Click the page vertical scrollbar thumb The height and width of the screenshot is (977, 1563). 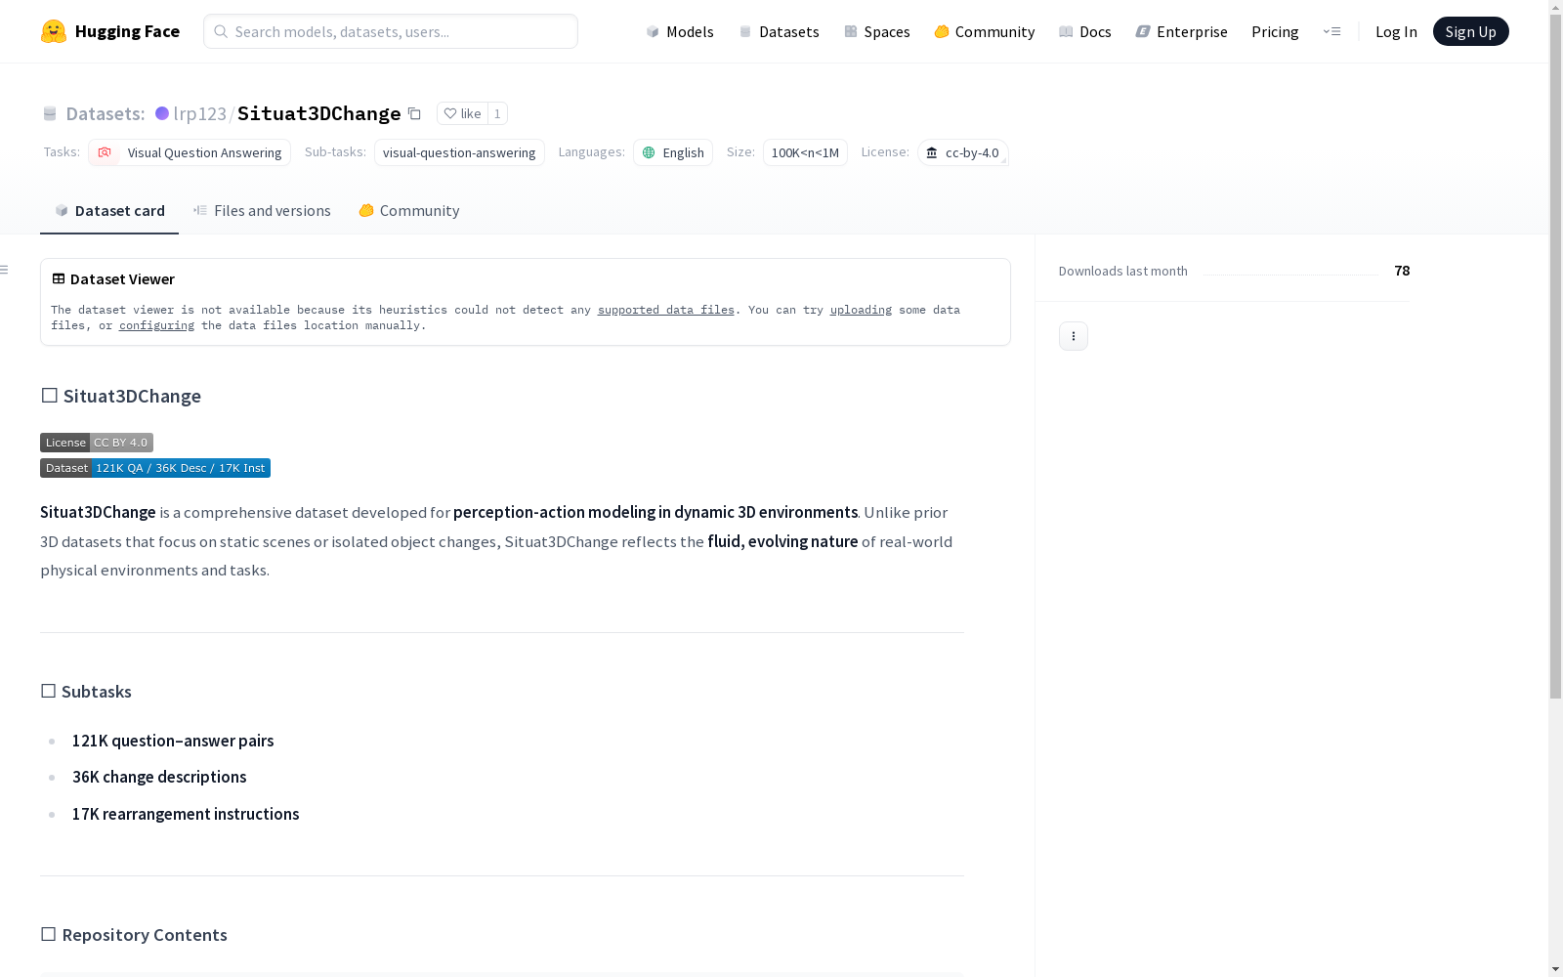[1555, 357]
